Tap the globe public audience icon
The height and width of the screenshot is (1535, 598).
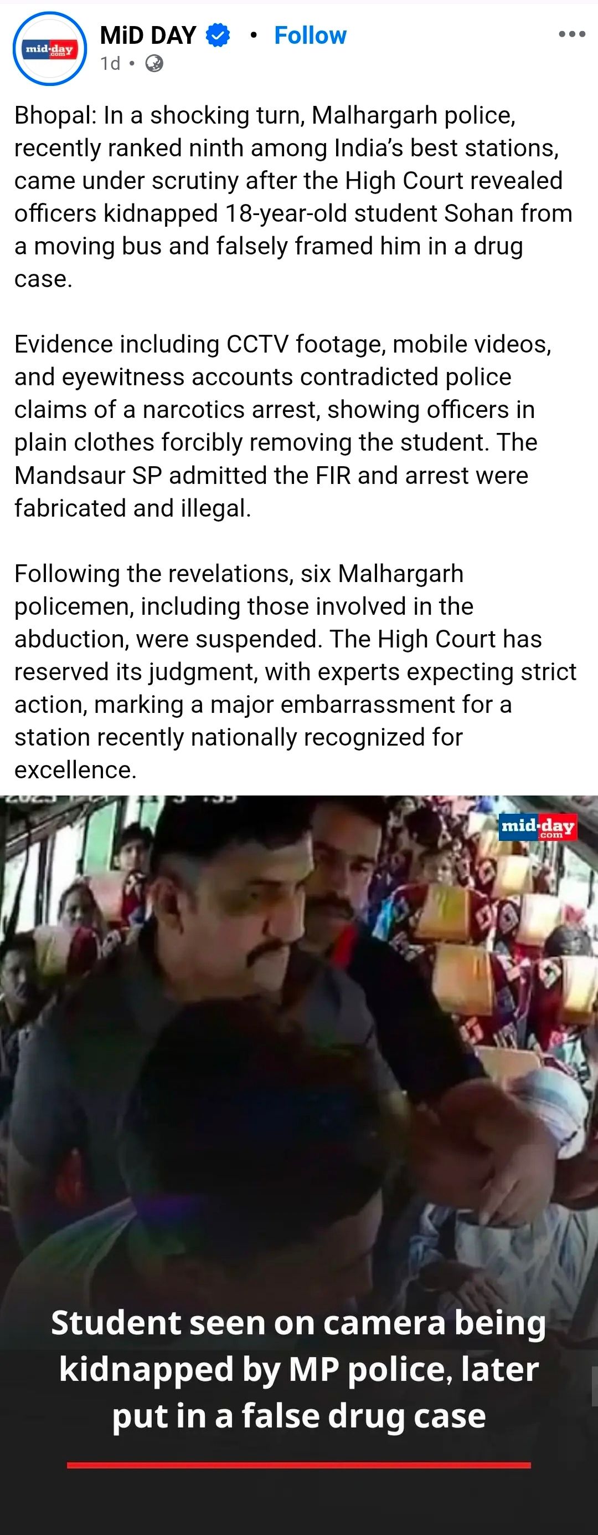click(154, 63)
